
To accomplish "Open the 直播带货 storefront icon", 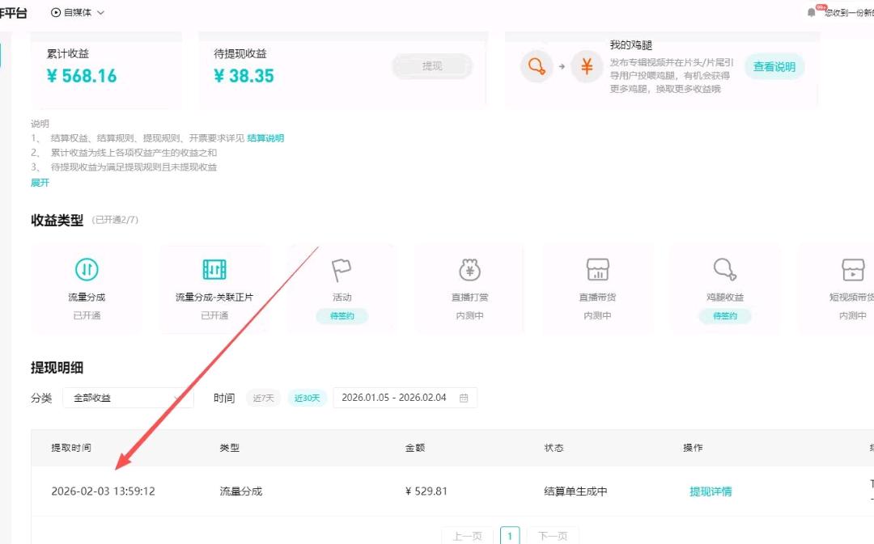I will click(598, 269).
